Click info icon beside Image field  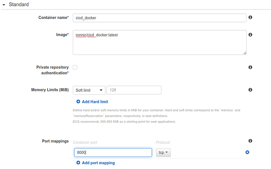pos(250,35)
